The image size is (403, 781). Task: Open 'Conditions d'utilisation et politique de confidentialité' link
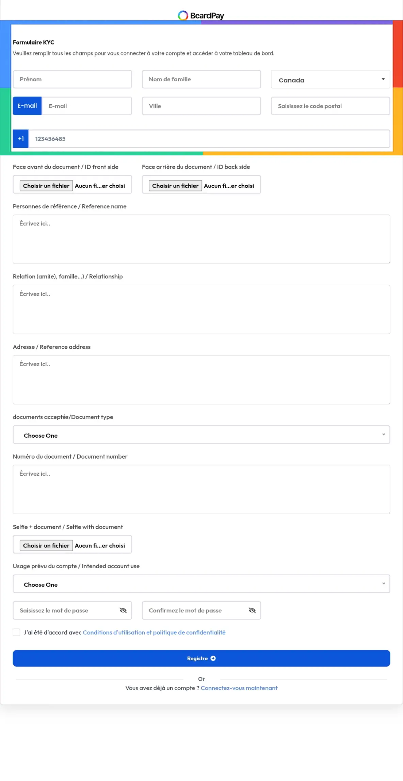[154, 632]
